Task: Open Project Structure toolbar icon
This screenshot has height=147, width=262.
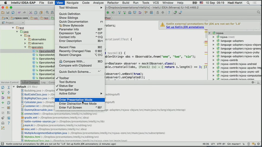Action: pos(151,12)
